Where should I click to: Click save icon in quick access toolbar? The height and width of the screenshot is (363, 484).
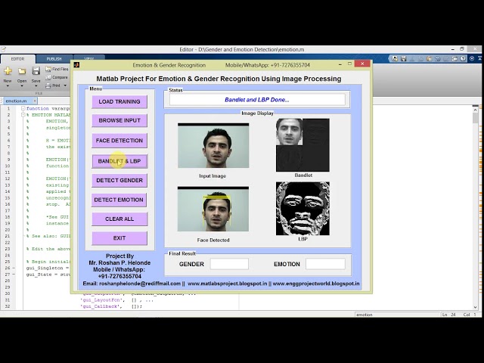pos(403,58)
